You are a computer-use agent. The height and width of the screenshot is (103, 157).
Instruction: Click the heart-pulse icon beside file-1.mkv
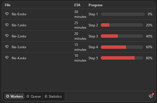(7, 25)
